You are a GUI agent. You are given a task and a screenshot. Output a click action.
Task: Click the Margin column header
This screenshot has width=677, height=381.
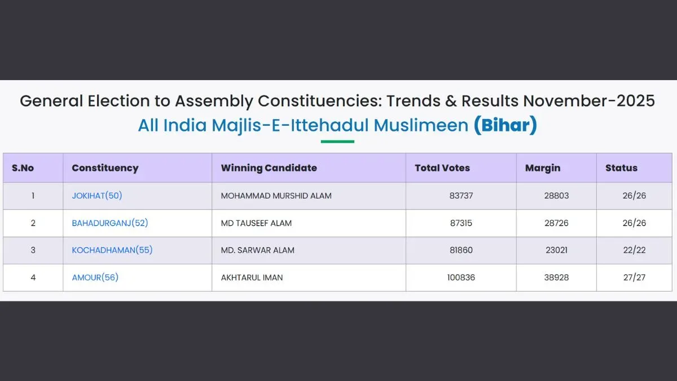(x=542, y=168)
